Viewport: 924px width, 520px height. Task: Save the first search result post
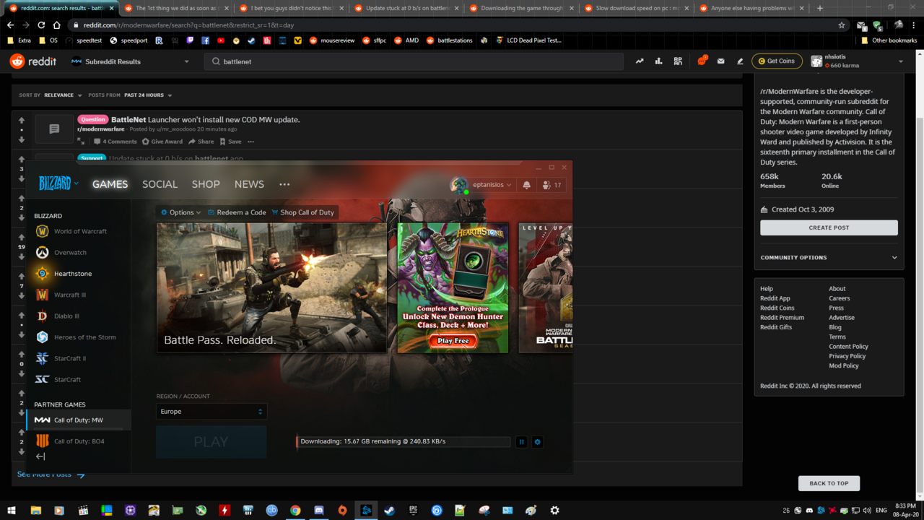pos(230,142)
